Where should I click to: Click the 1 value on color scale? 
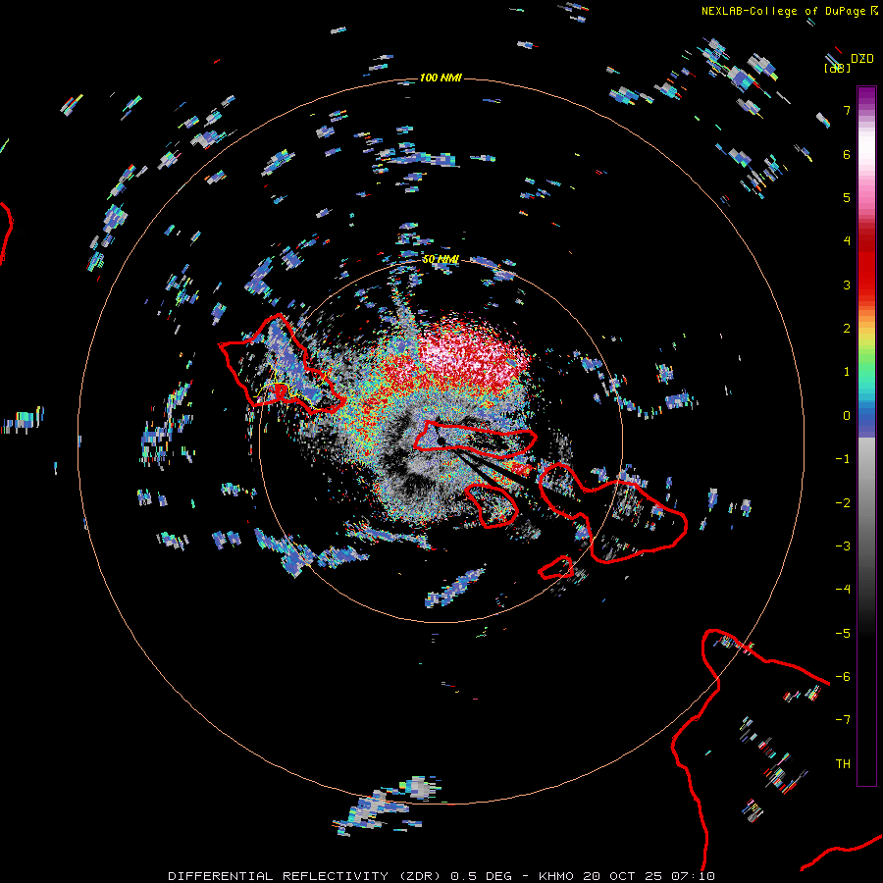click(x=847, y=372)
